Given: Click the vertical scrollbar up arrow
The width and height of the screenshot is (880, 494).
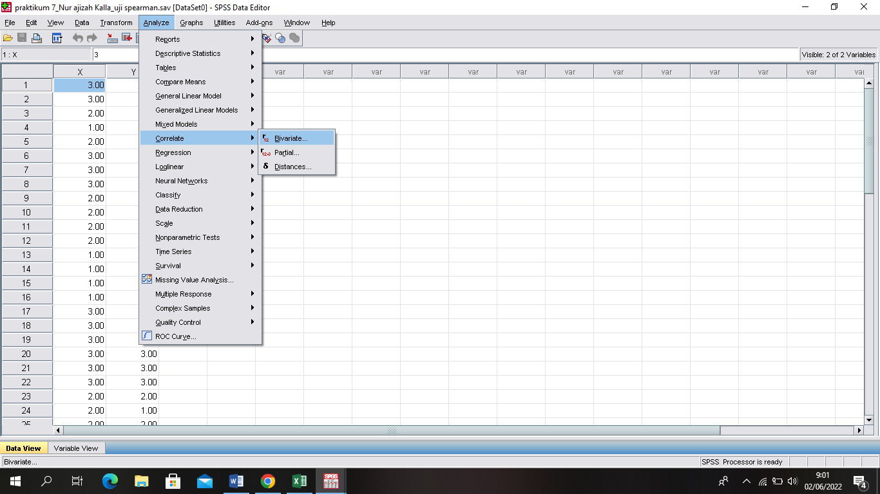Looking at the screenshot, I should pos(868,84).
